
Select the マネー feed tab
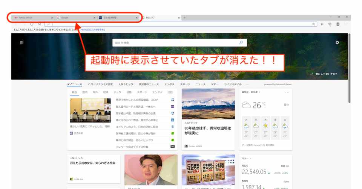215,85
